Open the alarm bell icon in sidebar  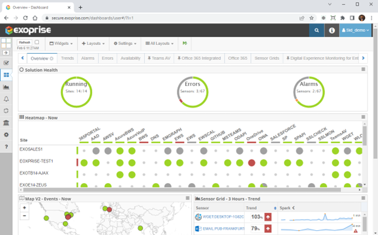pos(6,99)
